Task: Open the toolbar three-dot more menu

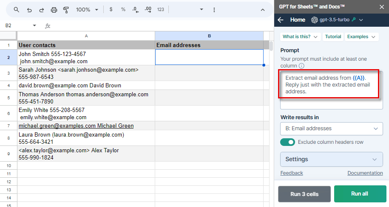Action: pyautogui.click(x=214, y=10)
